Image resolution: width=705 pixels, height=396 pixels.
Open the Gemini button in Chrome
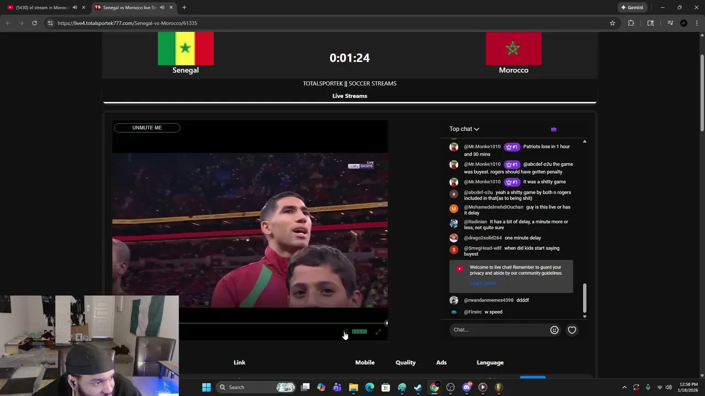tap(632, 7)
